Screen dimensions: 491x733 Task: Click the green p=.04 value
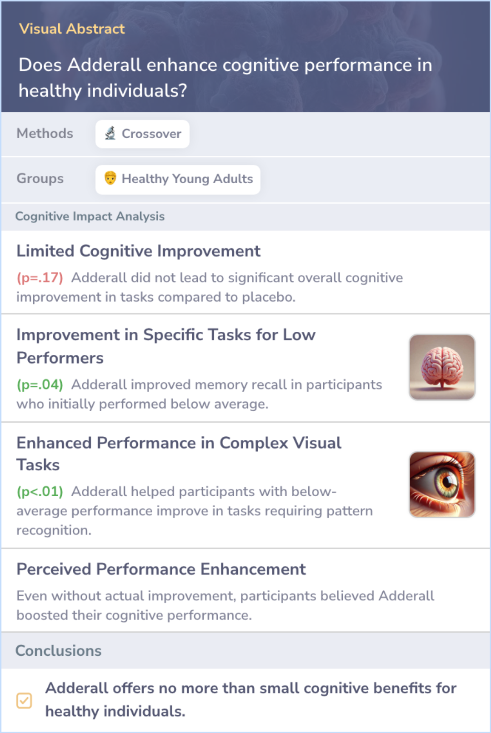click(40, 384)
